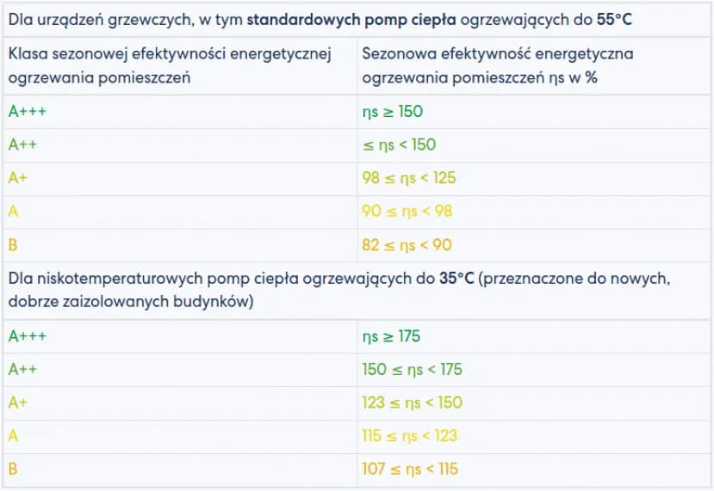The height and width of the screenshot is (491, 714).
Task: Select the A+++ class next to "ηs ≥ 150"
Action: [28, 112]
